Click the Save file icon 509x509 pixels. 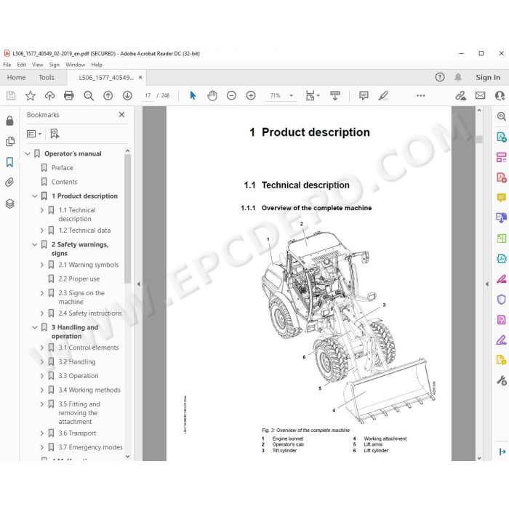[11, 95]
